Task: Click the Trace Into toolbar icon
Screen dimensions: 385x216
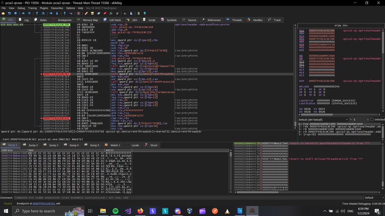Action: (x=51, y=13)
